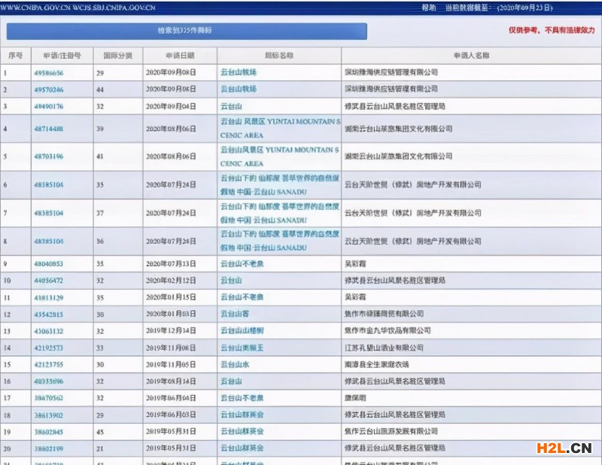Open trademark name link in row 14
The height and width of the screenshot is (465, 602).
242,348
